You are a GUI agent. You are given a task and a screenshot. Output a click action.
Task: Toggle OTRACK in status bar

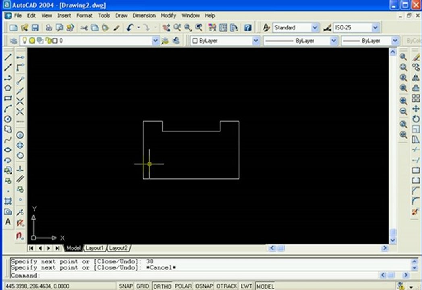pyautogui.click(x=227, y=286)
